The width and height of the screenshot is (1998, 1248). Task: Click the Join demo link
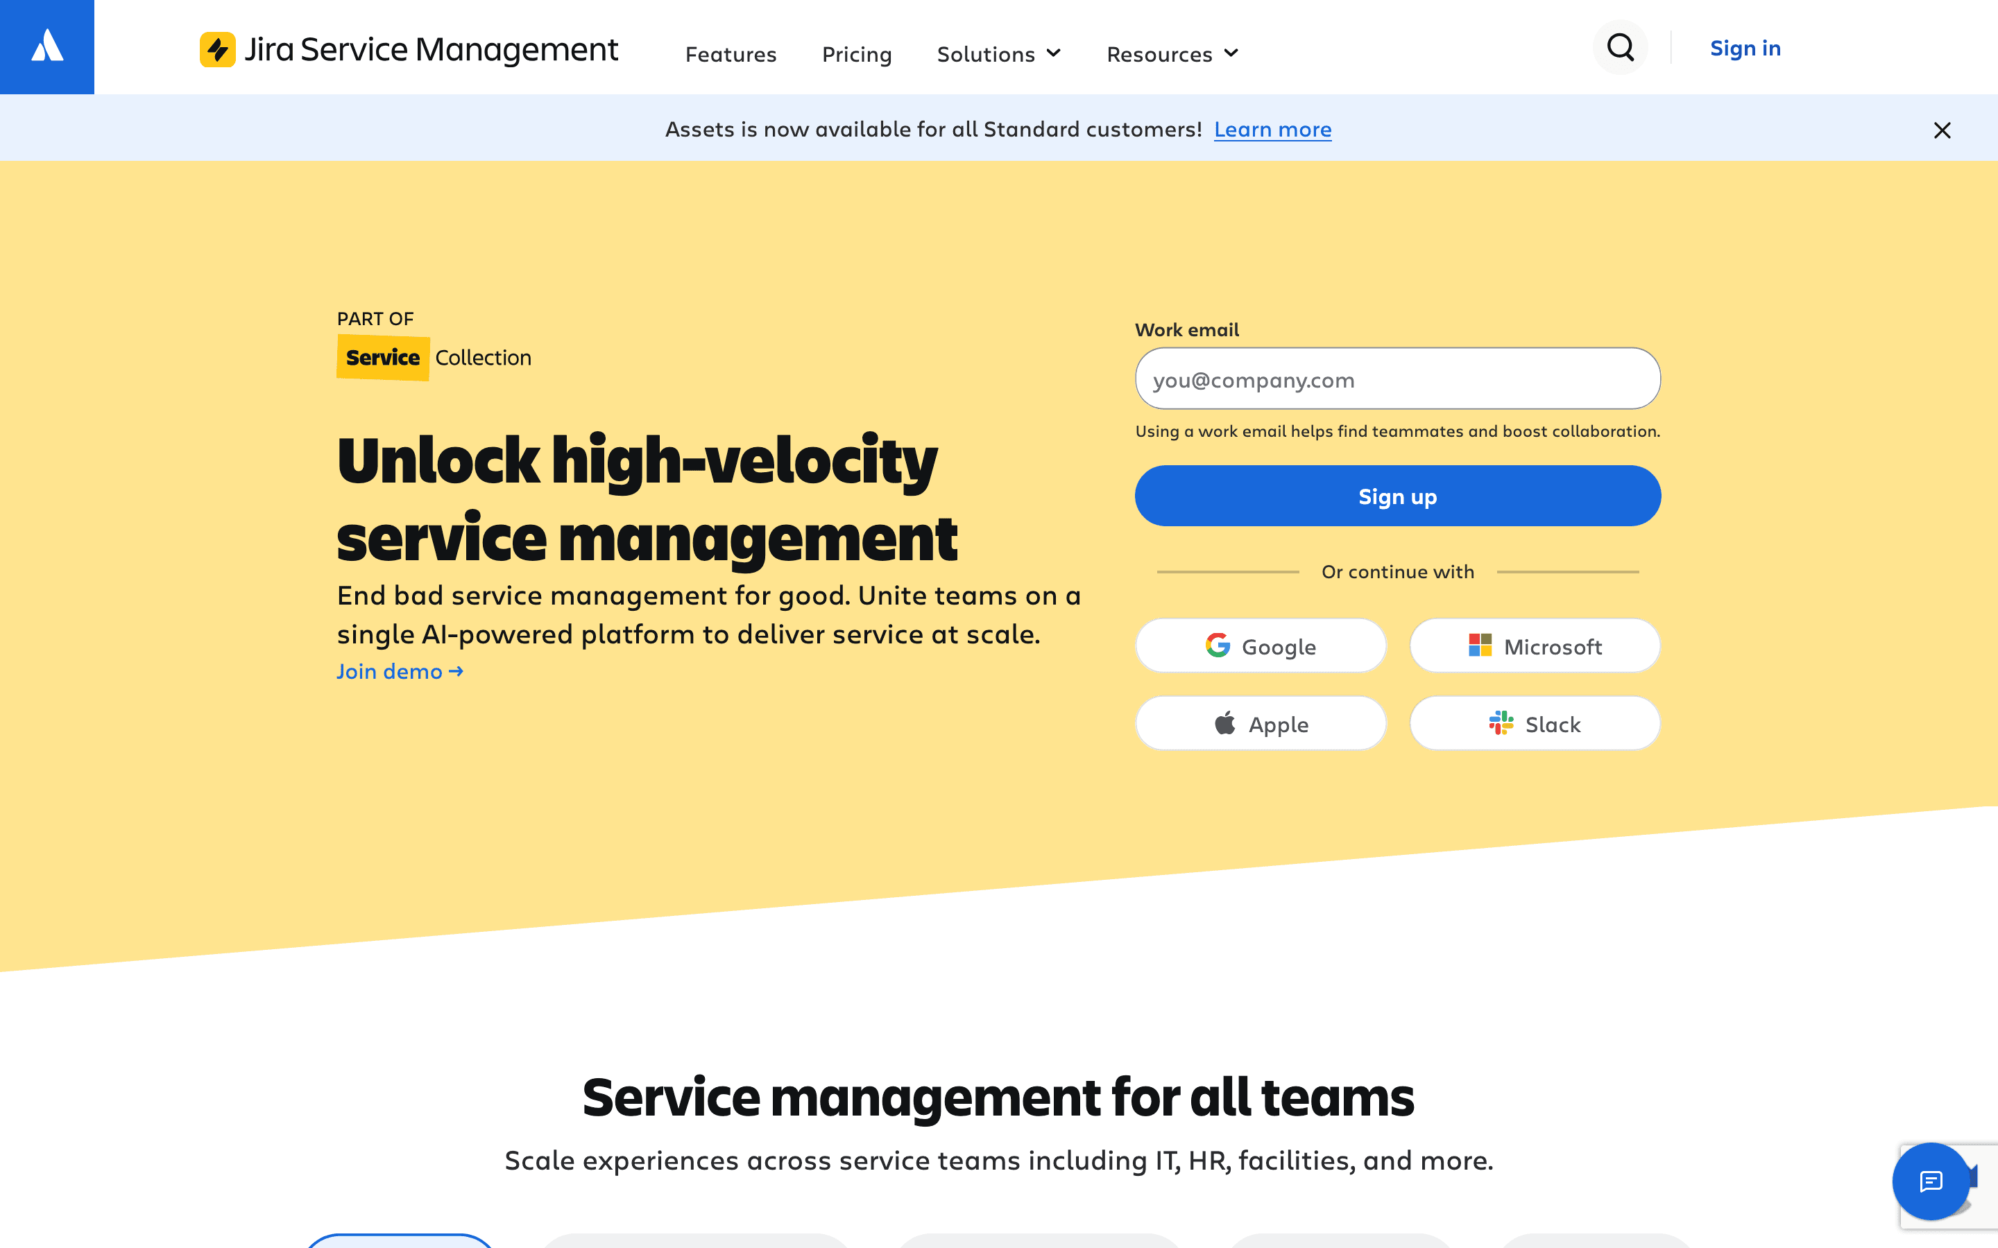(x=400, y=672)
